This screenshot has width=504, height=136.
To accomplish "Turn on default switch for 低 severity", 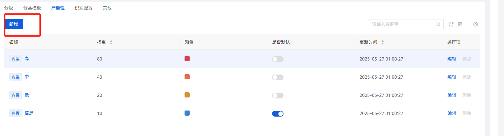I will (277, 96).
